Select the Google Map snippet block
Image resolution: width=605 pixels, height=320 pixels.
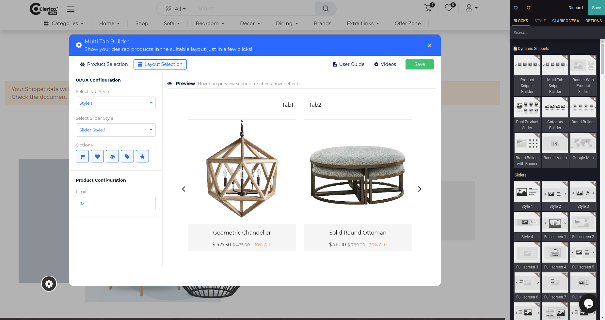click(583, 150)
